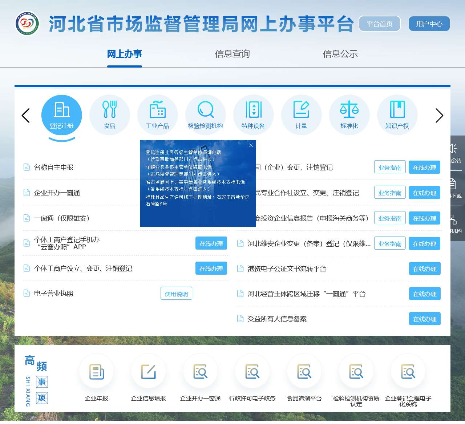
Task: Click 在线办理 for 跨区域迁移一窗通平台
Action: click(425, 294)
